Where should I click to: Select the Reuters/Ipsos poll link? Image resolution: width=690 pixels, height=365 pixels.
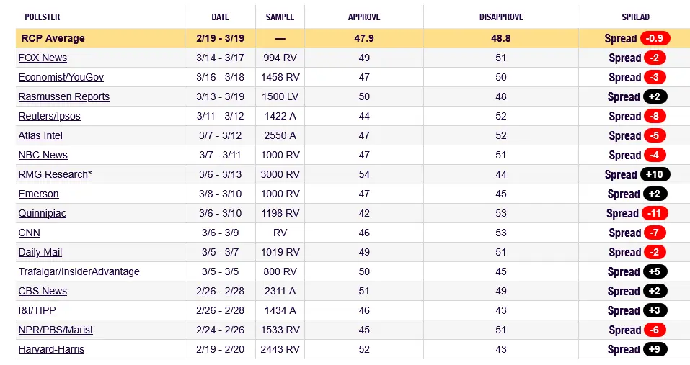49,116
